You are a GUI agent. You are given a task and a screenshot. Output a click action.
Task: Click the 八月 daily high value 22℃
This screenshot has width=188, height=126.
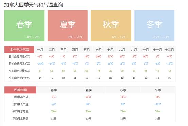(x=122, y=56)
